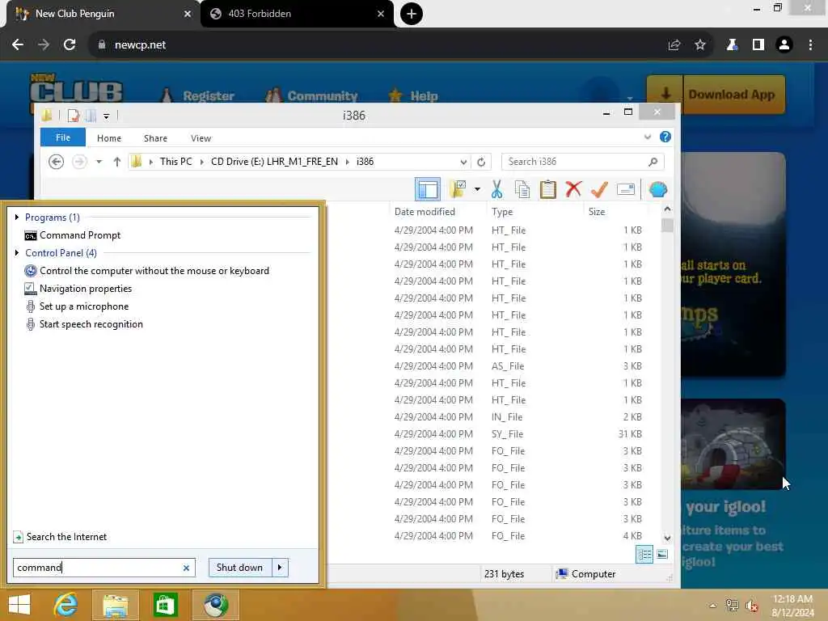Go back in Explorer navigation
Image resolution: width=828 pixels, height=621 pixels.
(56, 162)
